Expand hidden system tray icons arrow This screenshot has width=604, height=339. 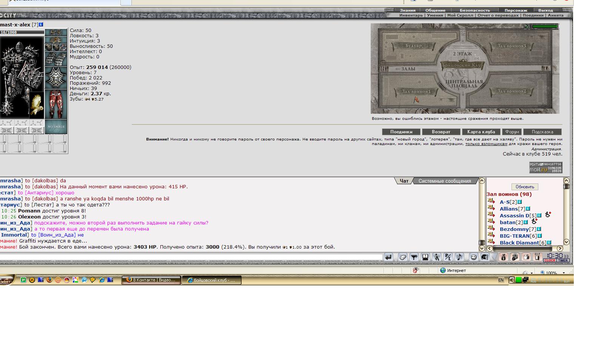pyautogui.click(x=511, y=280)
